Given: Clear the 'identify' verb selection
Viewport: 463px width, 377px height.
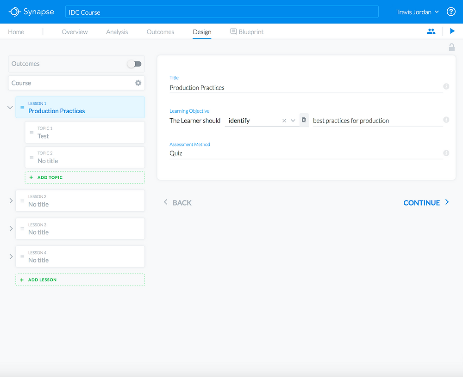Looking at the screenshot, I should tap(284, 121).
